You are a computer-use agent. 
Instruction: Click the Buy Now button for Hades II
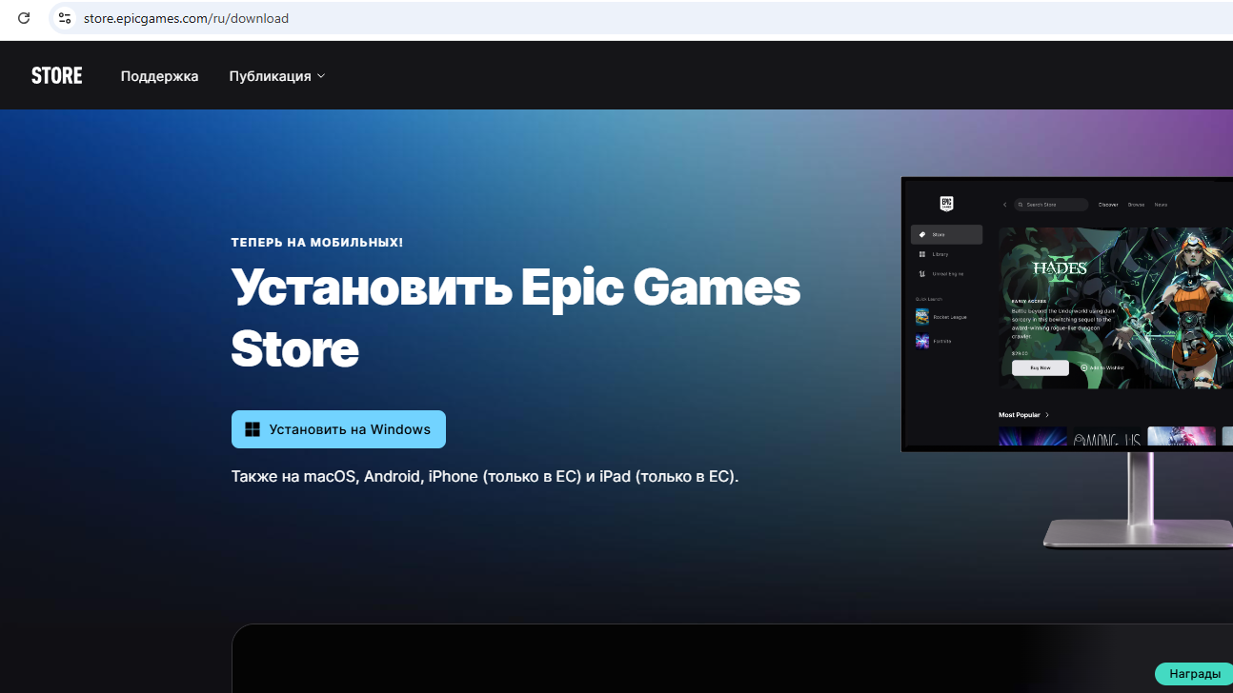click(x=1041, y=367)
